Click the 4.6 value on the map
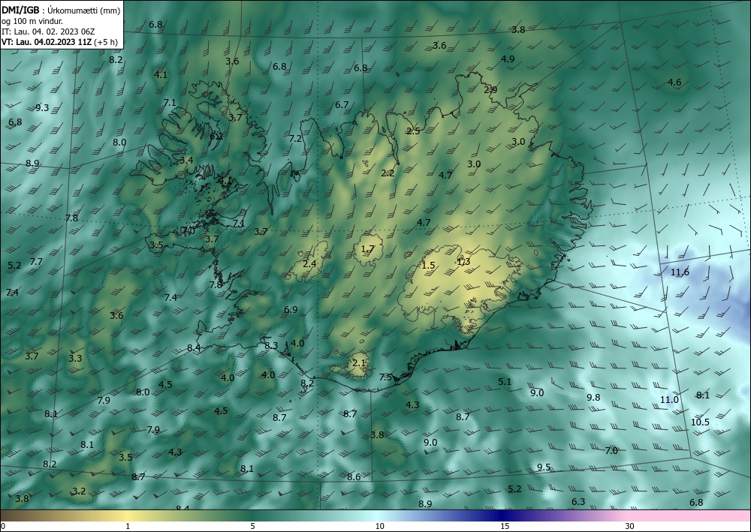Image resolution: width=751 pixels, height=532 pixels. (674, 83)
